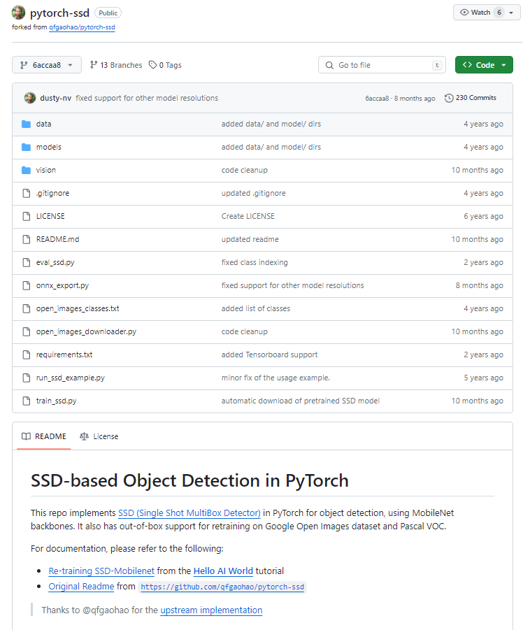The width and height of the screenshot is (523, 630).
Task: Open the upstream implementation link
Action: coord(211,610)
